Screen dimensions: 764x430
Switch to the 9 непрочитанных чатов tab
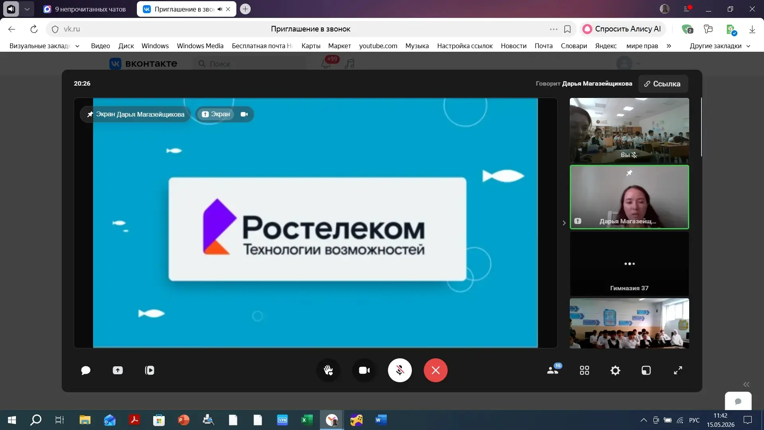(x=85, y=9)
